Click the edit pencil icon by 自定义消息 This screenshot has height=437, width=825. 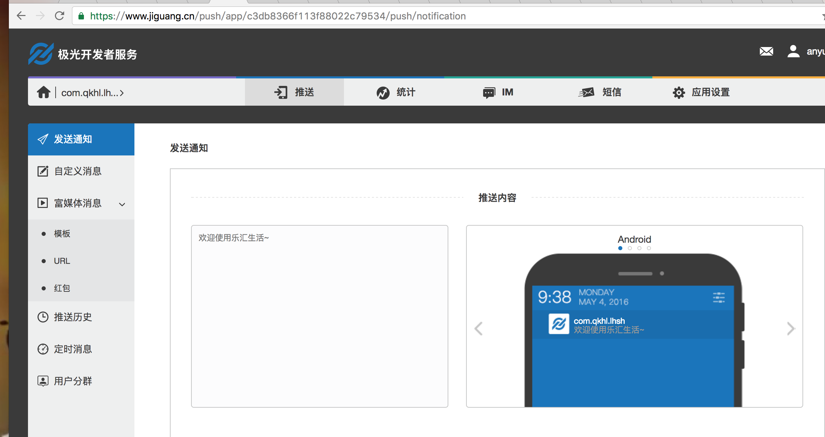tap(43, 171)
